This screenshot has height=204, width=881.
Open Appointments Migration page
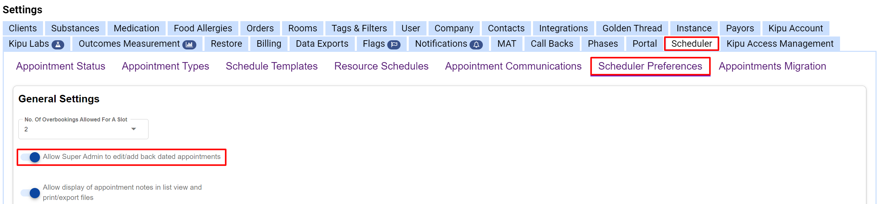click(772, 66)
